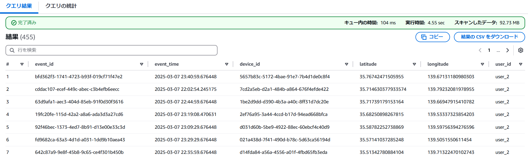Sort by longitude column arrow
This screenshot has height=157, width=528.
point(482,64)
